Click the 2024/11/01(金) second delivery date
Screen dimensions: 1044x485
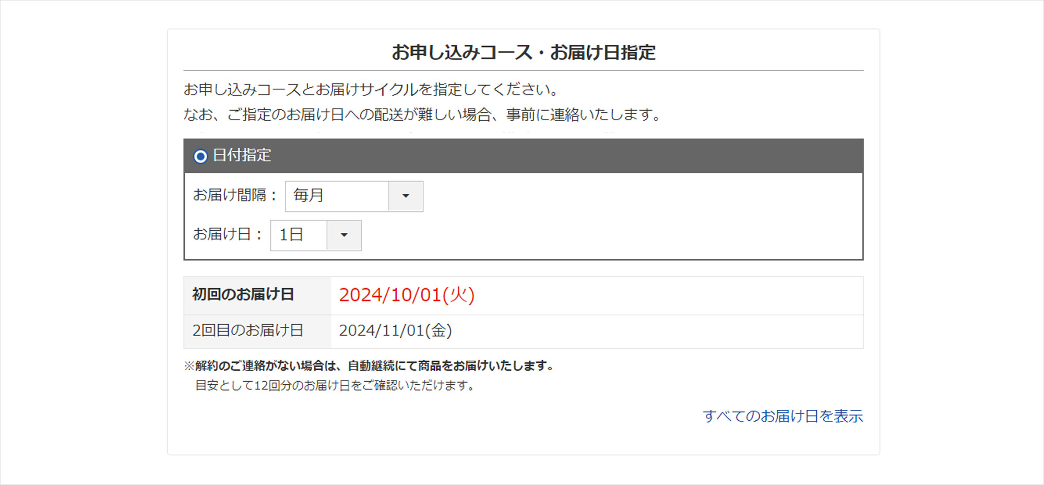(395, 331)
